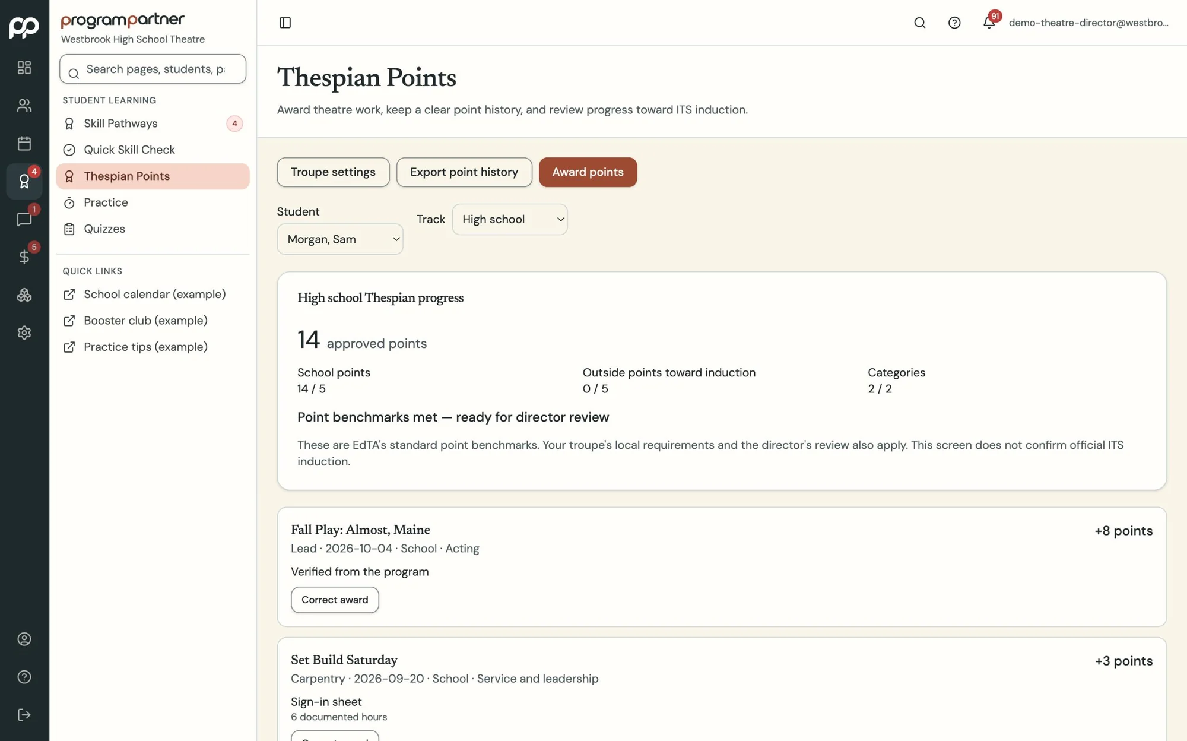Click the sign out arrow icon

coord(24,715)
